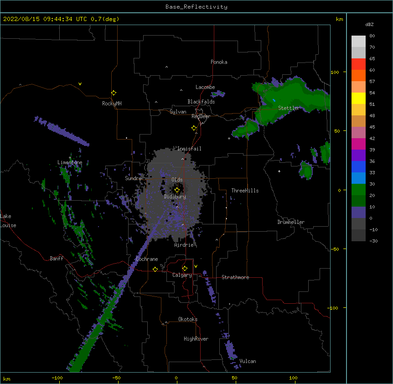
Task: Click the Lake Louise label
Action: coord(8,221)
